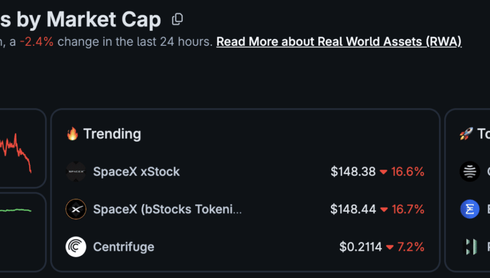The width and height of the screenshot is (490, 278).
Task: Click the SpaceX xStock logo icon
Action: [76, 172]
